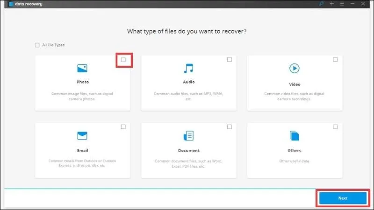Click the Others files icon
Image resolution: width=374 pixels, height=210 pixels.
click(x=295, y=136)
